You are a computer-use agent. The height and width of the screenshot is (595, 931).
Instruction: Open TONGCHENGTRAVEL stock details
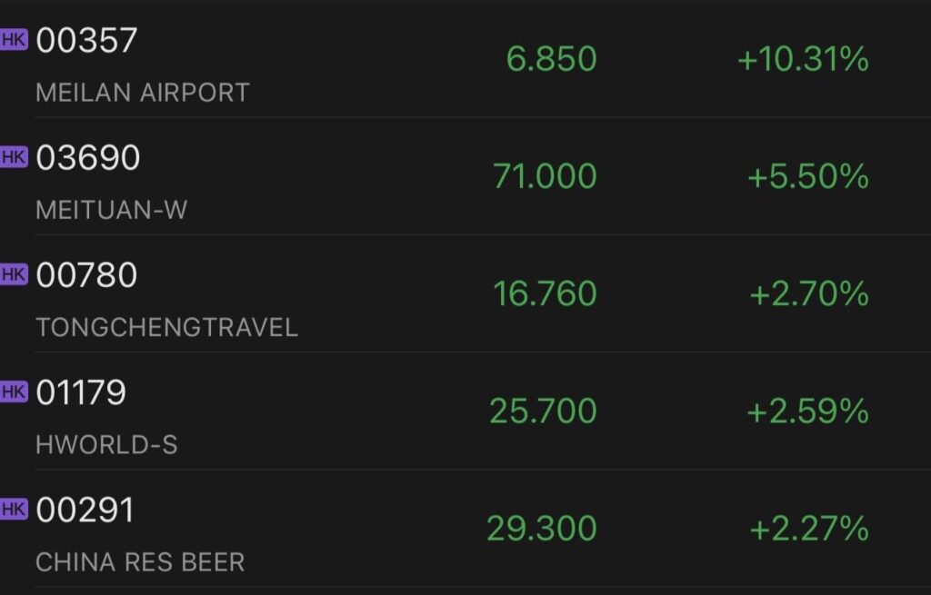(x=167, y=327)
